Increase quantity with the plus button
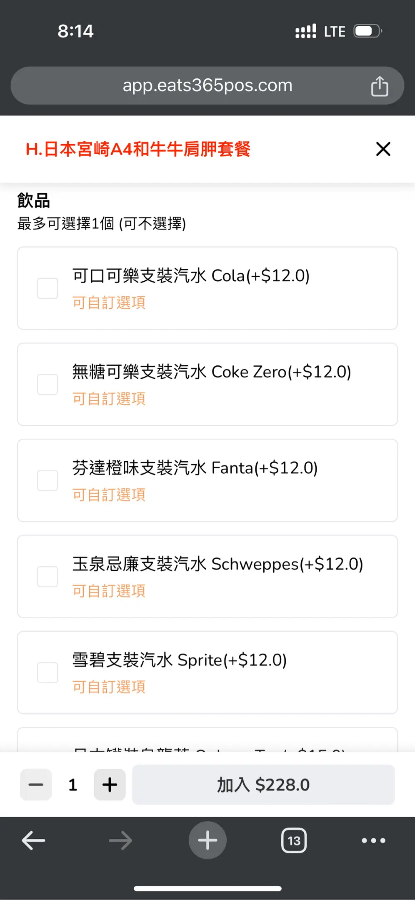415x900 pixels. tap(110, 785)
